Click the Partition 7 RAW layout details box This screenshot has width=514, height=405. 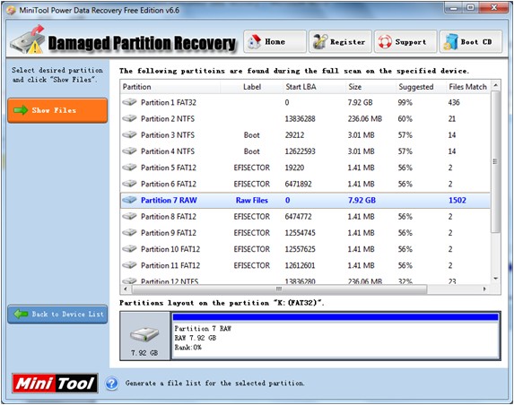pyautogui.click(x=335, y=340)
